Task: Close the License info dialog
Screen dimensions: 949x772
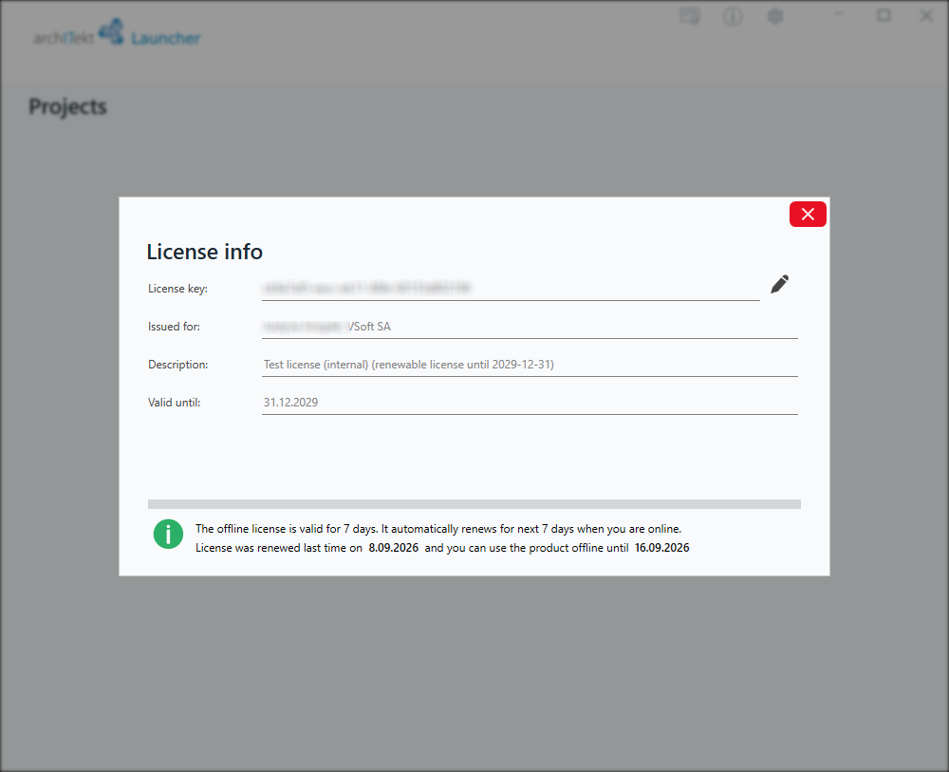Action: 808,215
